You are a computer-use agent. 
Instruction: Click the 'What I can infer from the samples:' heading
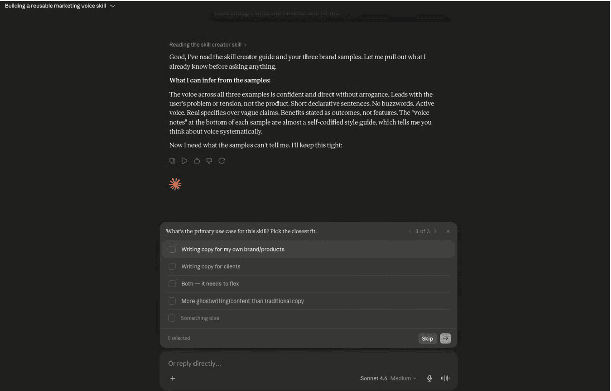pos(220,80)
